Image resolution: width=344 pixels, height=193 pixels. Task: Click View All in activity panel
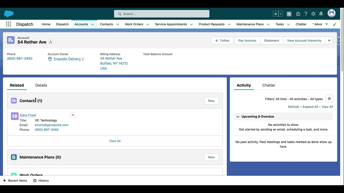pos(327,107)
